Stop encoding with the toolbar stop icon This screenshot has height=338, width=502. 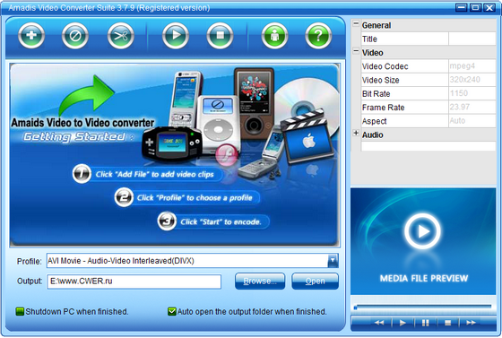click(220, 36)
